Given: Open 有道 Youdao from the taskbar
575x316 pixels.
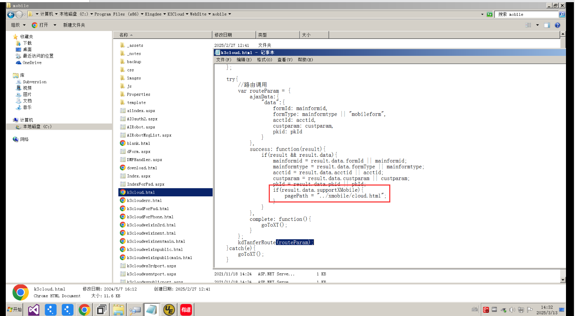Looking at the screenshot, I should coord(186,310).
